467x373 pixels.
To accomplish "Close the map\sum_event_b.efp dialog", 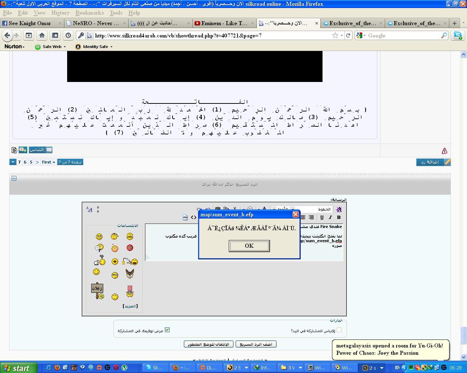I will [296, 215].
